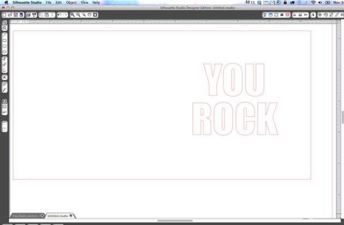Select the Pan hand tool
Screen dimensions: 344x225
(90, 15)
